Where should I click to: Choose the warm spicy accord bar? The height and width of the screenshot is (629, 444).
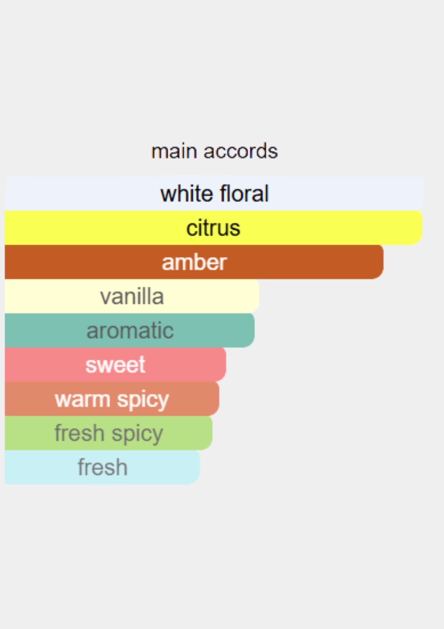pyautogui.click(x=112, y=398)
